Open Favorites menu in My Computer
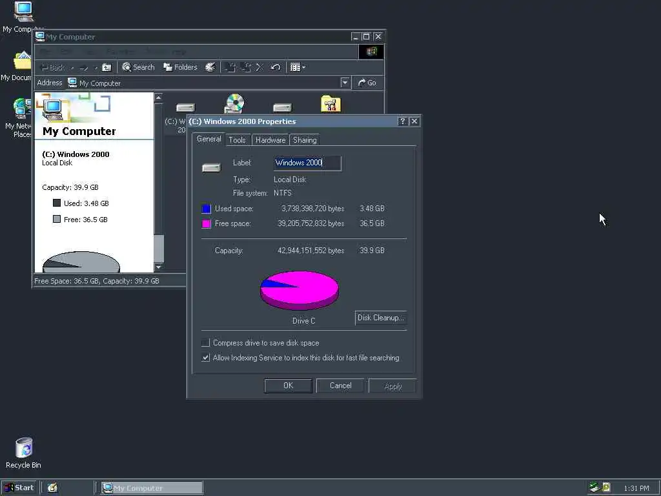 120,52
